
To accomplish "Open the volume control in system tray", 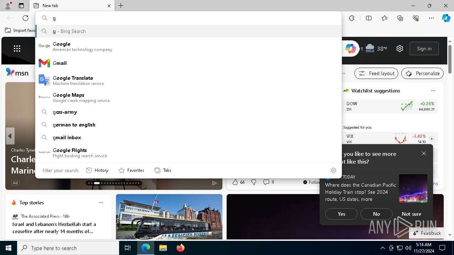I will point(408,248).
